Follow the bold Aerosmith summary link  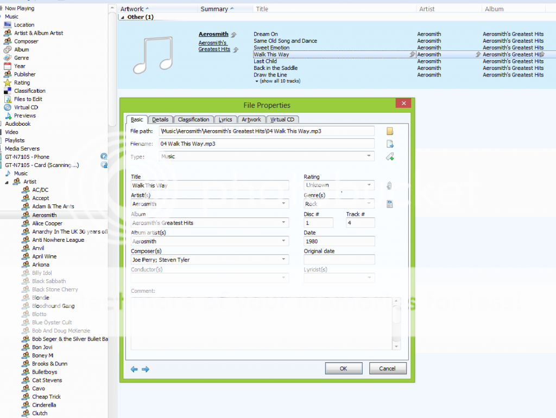click(213, 34)
